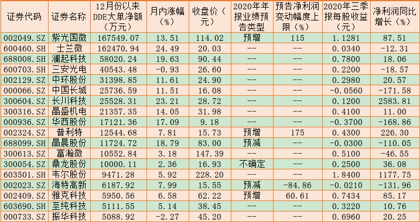Click net amount 167549.07
420x222 pixels.
pyautogui.click(x=119, y=38)
